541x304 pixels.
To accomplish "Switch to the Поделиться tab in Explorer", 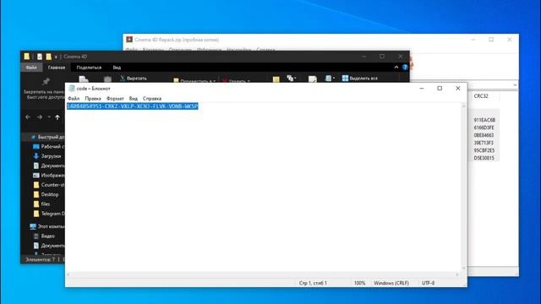I will [89, 68].
